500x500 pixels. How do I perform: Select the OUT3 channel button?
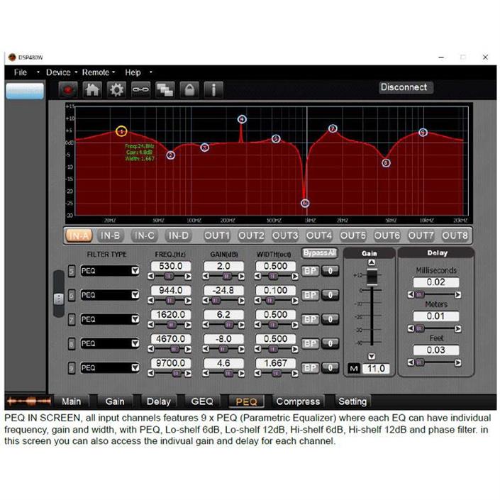click(285, 235)
